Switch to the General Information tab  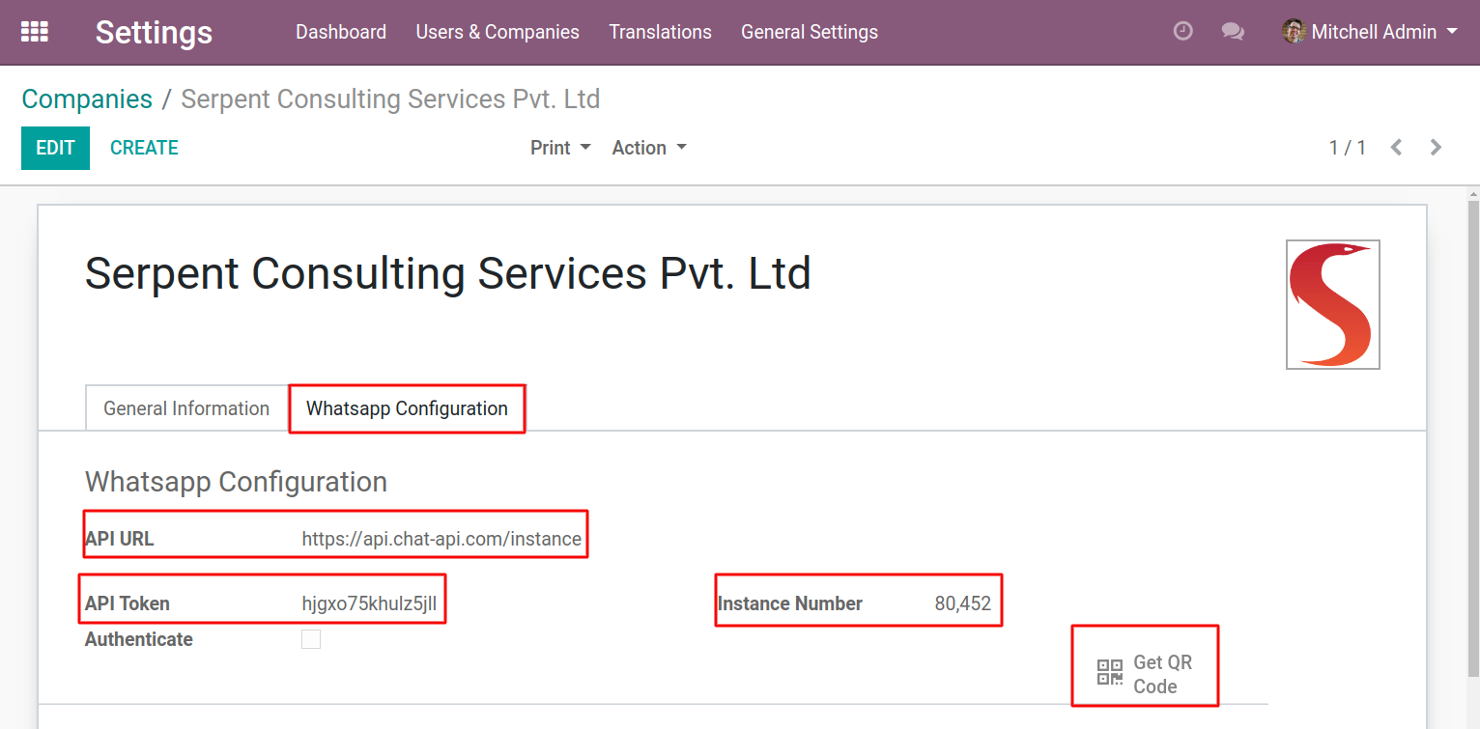coord(186,408)
